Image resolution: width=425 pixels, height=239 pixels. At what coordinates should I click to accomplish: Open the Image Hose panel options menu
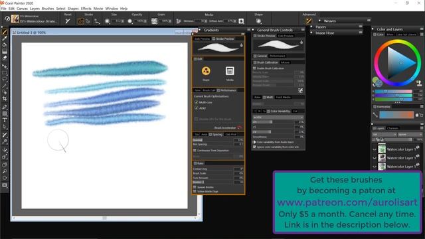coord(361,33)
